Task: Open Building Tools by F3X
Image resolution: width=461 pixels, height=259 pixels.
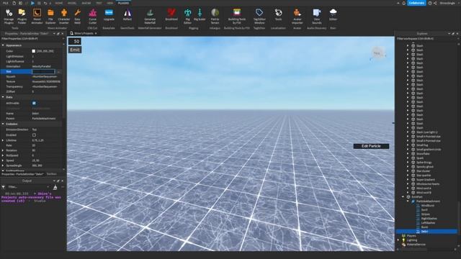Action: coord(237,17)
